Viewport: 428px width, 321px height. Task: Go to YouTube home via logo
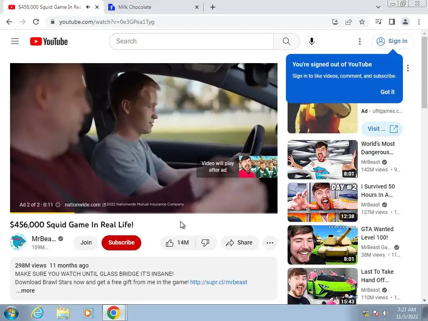pyautogui.click(x=49, y=41)
